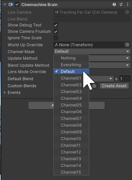The image size is (132, 180).
Task: Select Everything in channel mask list
Action: (72, 65)
